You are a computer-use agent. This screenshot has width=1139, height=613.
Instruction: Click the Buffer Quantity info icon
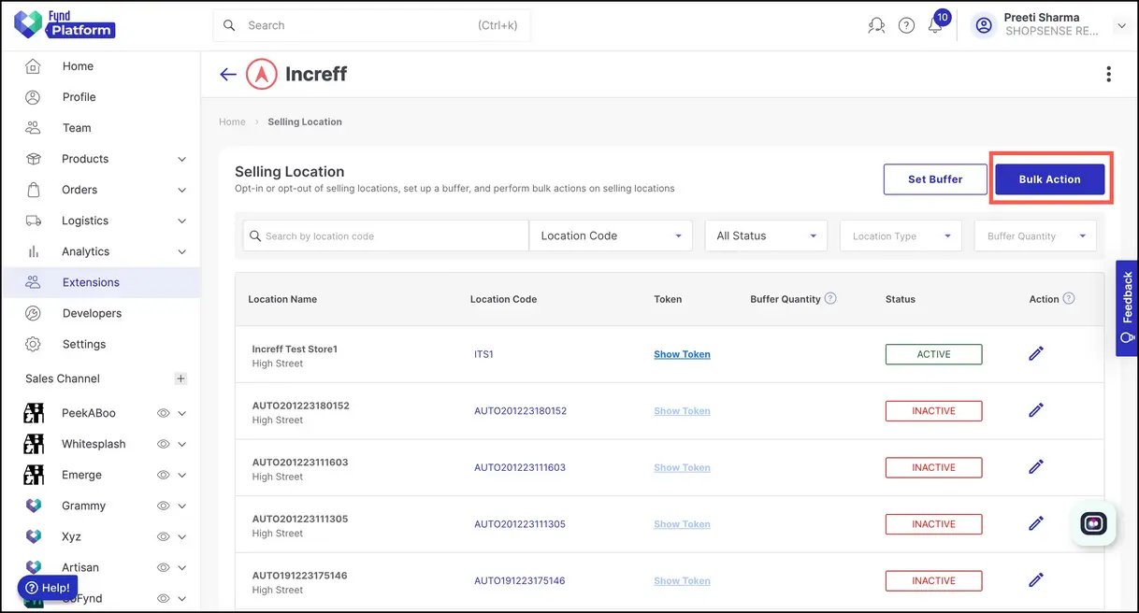pyautogui.click(x=830, y=298)
